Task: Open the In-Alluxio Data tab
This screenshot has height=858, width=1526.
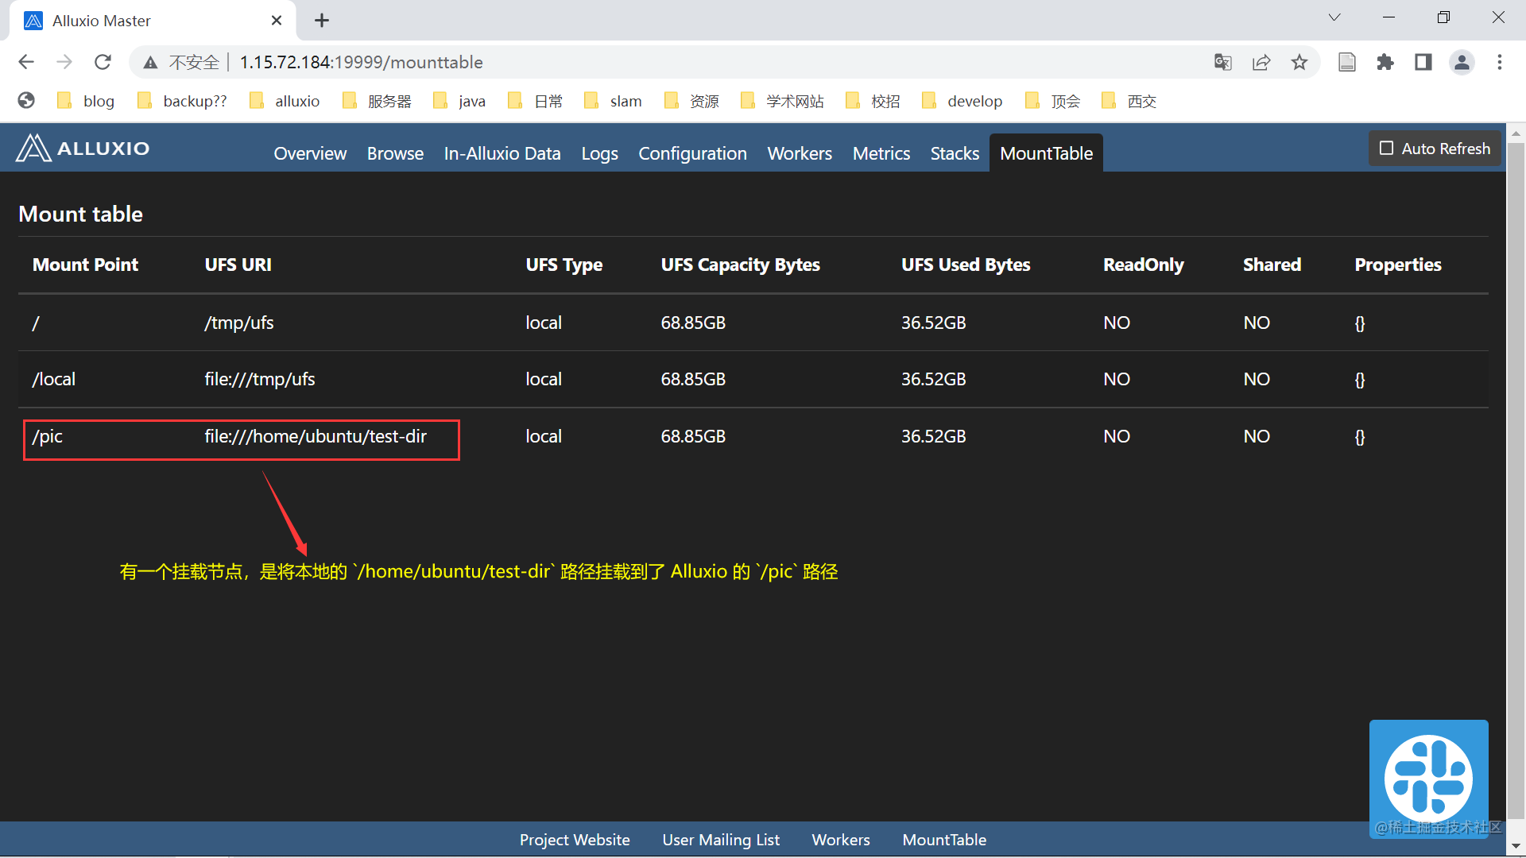Action: (502, 153)
